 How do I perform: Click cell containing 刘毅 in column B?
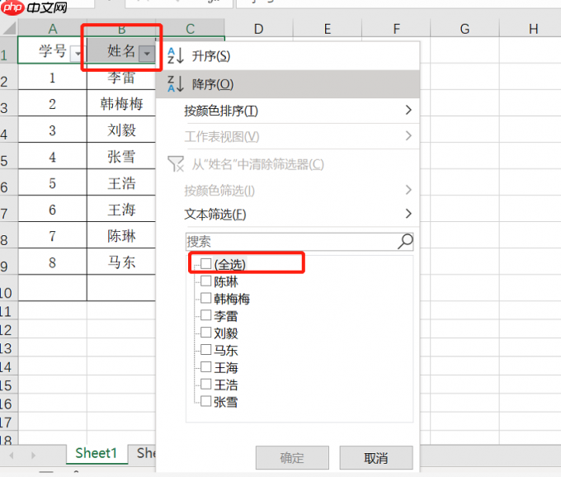point(121,130)
